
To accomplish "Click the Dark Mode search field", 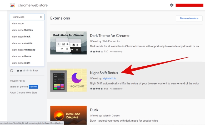I will 27,17.
